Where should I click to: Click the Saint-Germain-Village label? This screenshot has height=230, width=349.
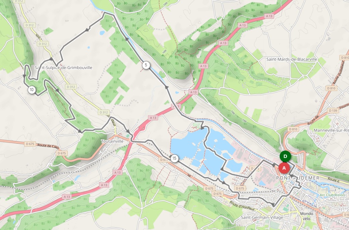(262, 217)
